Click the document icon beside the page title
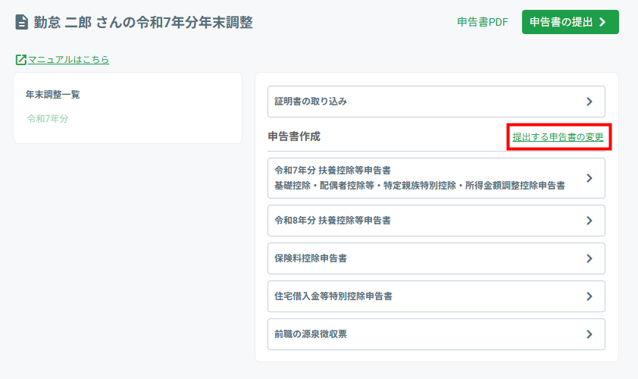The image size is (638, 379). [22, 23]
